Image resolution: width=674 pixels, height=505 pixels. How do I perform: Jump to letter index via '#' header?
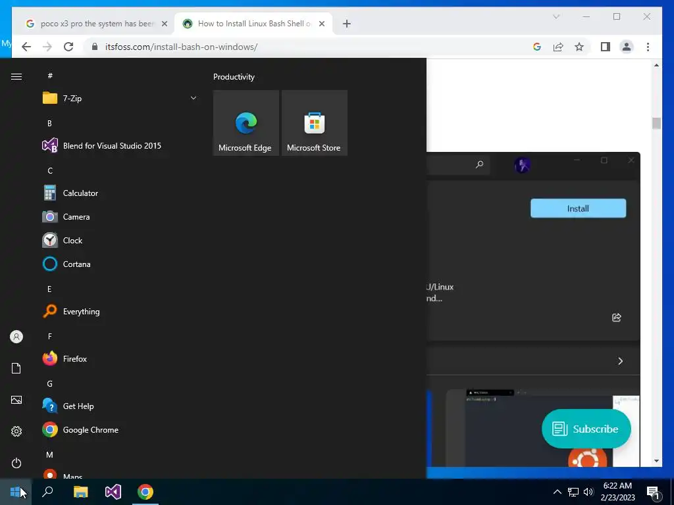pos(50,76)
